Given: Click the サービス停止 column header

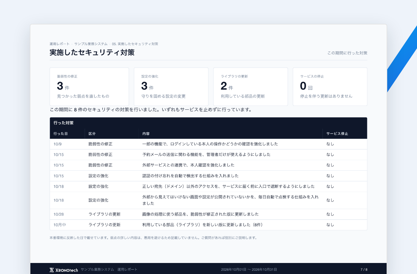Looking at the screenshot, I should (337, 134).
